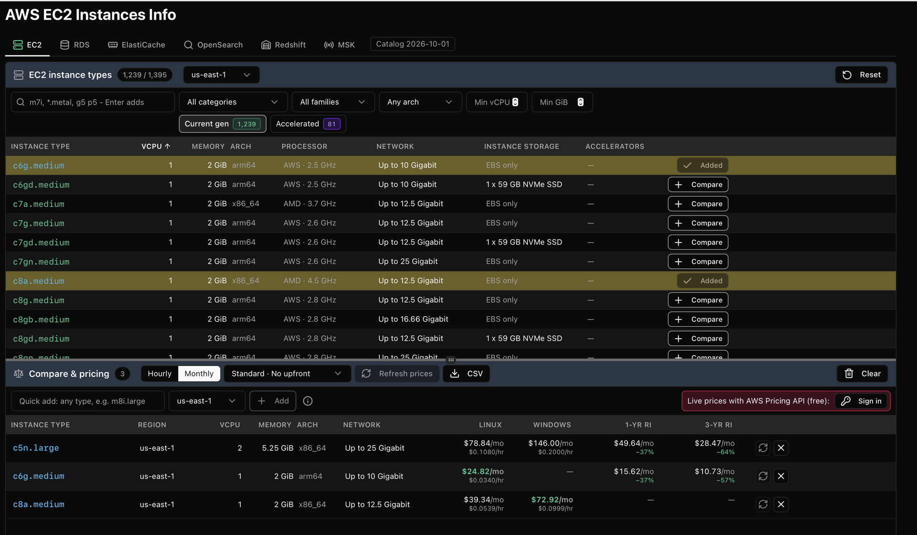Click Min vCPU stepper arrows
The width and height of the screenshot is (917, 535).
pyautogui.click(x=515, y=102)
